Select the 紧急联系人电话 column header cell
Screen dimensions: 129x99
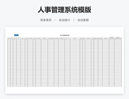(118, 39)
